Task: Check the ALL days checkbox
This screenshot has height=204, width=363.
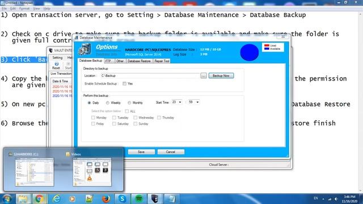Action: point(127,111)
